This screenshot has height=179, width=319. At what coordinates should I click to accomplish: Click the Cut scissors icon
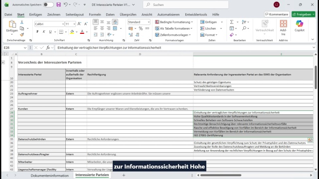point(22,22)
